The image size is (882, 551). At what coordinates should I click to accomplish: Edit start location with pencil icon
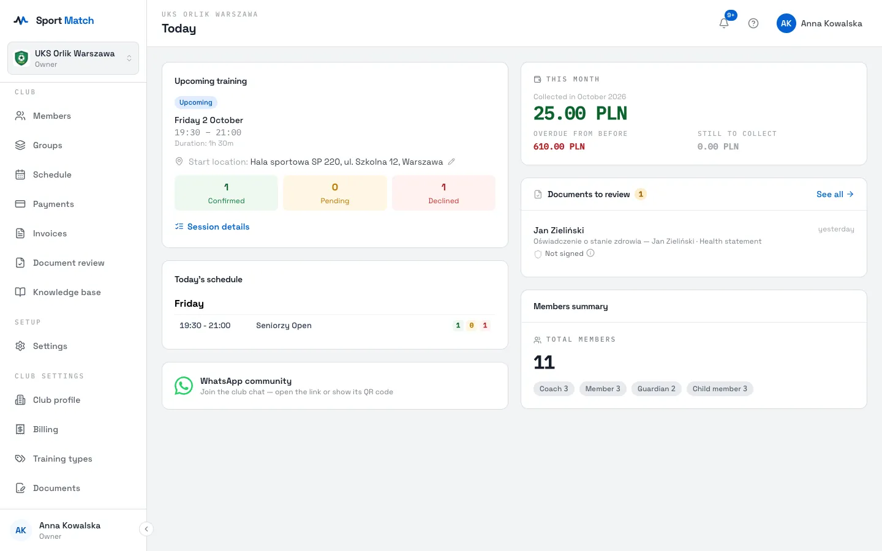pyautogui.click(x=451, y=162)
